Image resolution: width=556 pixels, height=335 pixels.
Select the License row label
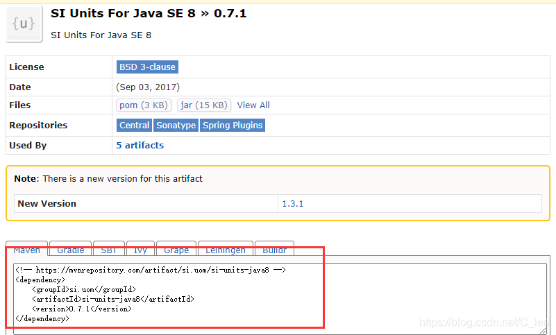[x=26, y=67]
